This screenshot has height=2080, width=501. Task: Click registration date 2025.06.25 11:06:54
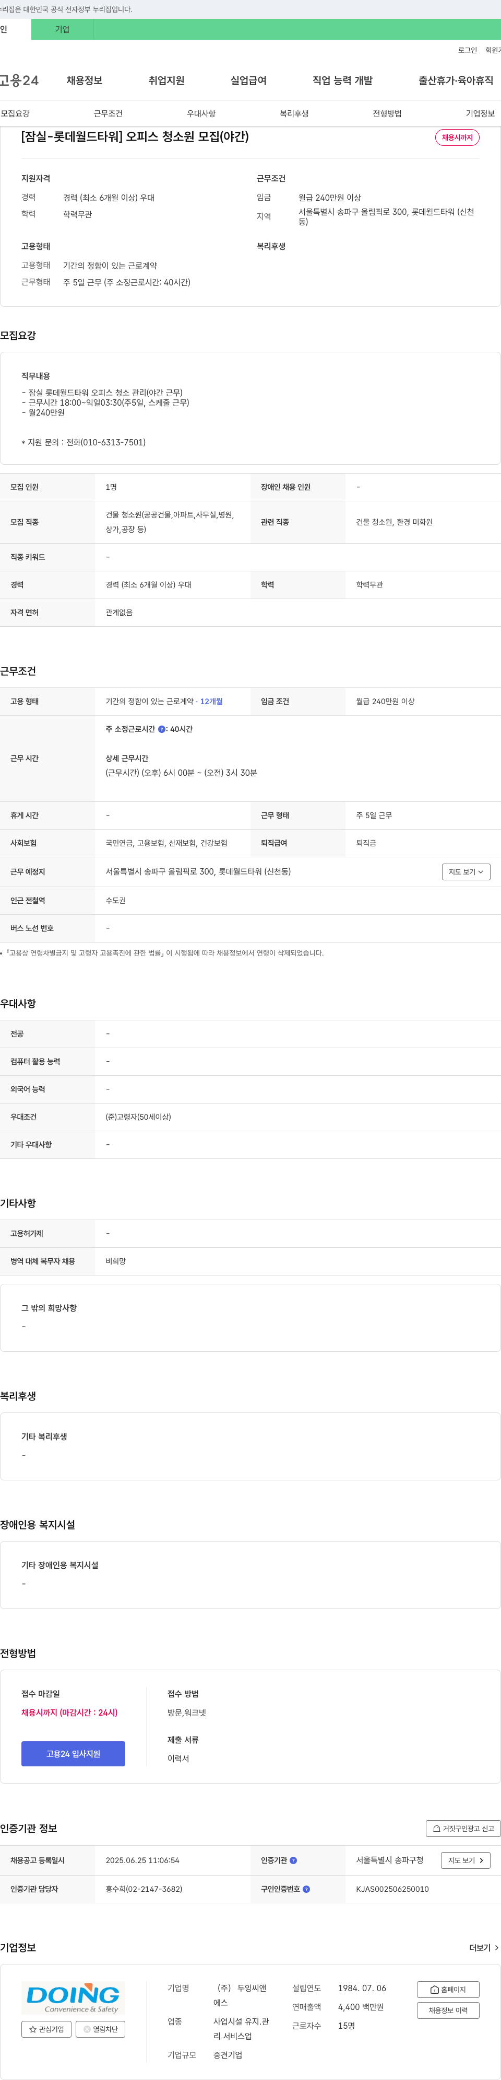pos(142,1860)
